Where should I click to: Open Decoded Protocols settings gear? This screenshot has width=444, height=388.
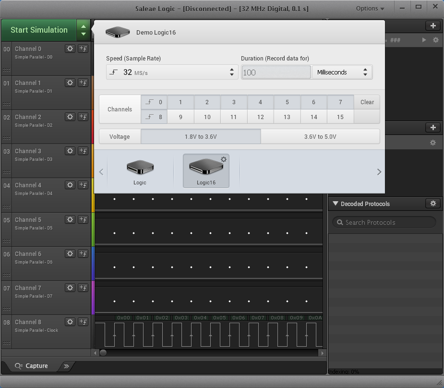click(433, 203)
